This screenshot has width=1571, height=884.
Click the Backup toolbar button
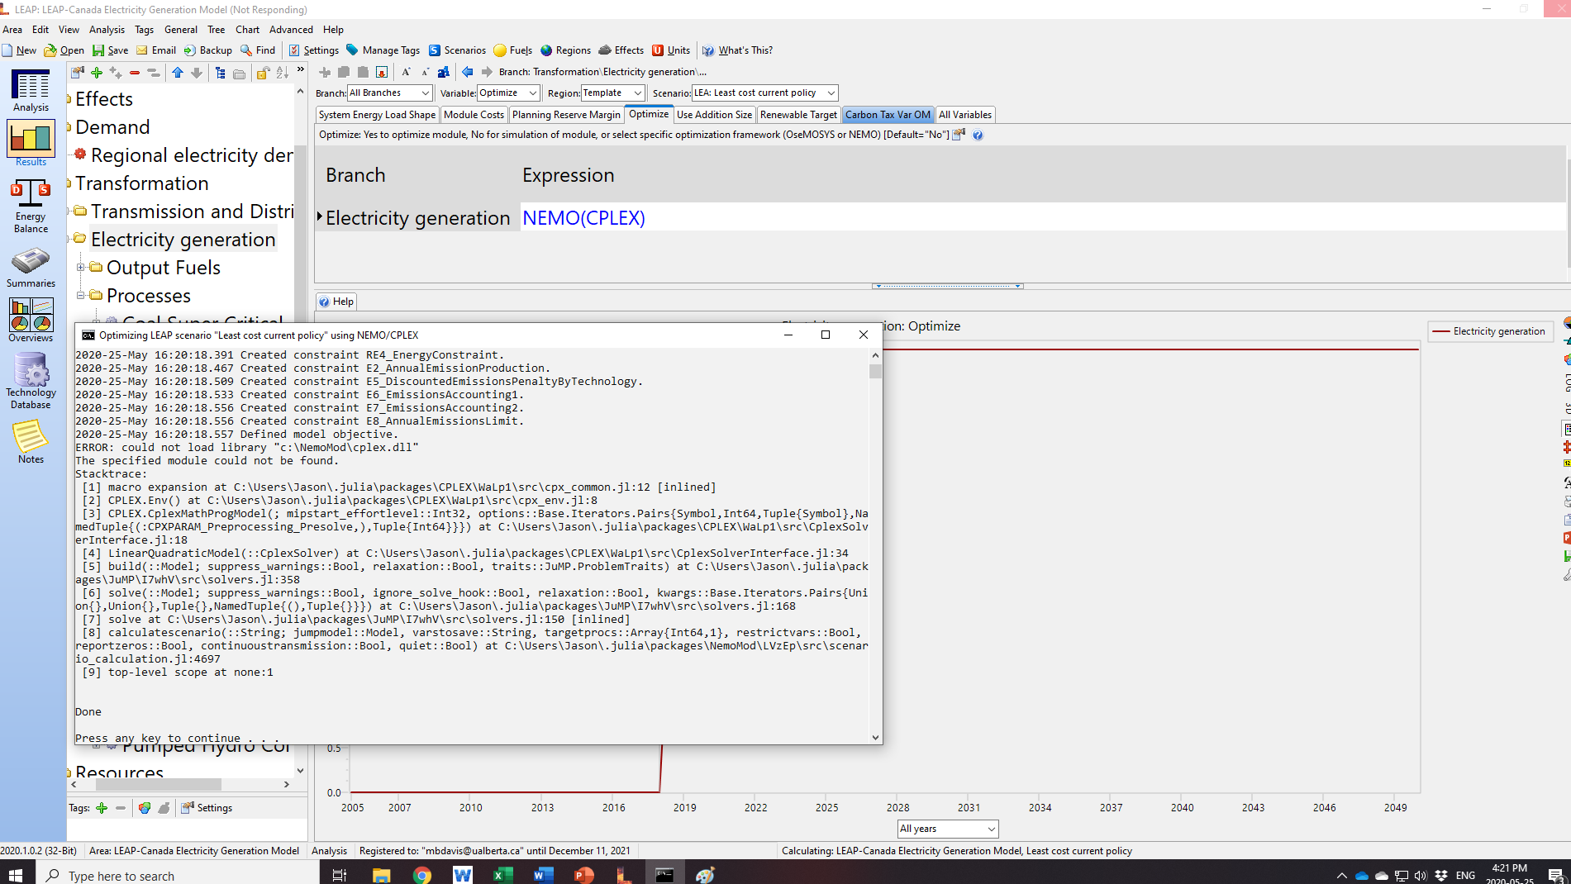[207, 50]
